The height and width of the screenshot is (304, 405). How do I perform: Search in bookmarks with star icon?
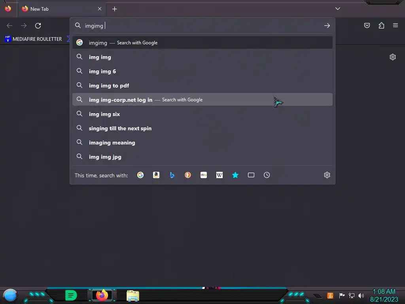235,175
